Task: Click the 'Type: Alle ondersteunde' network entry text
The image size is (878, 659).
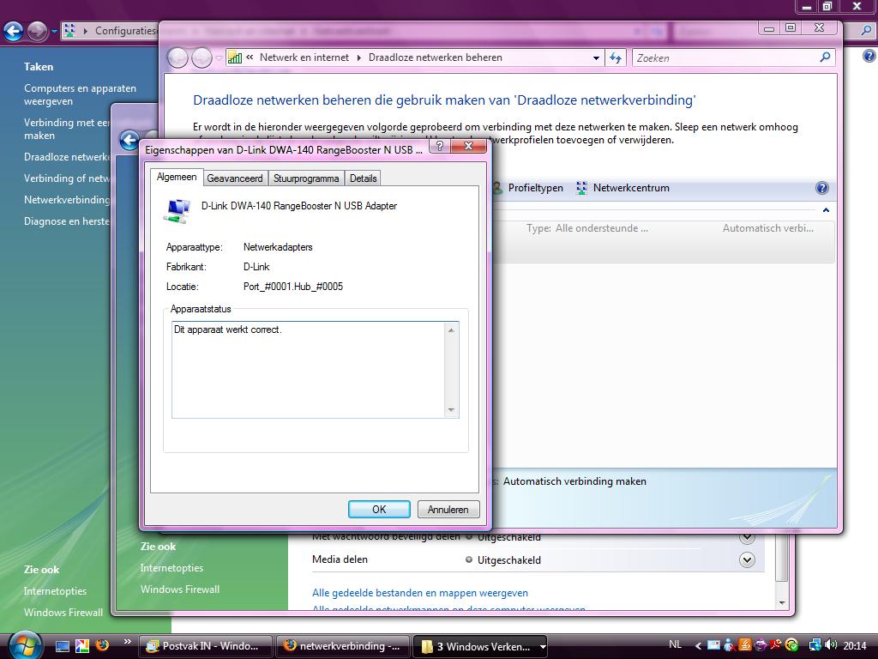Action: pyautogui.click(x=586, y=228)
